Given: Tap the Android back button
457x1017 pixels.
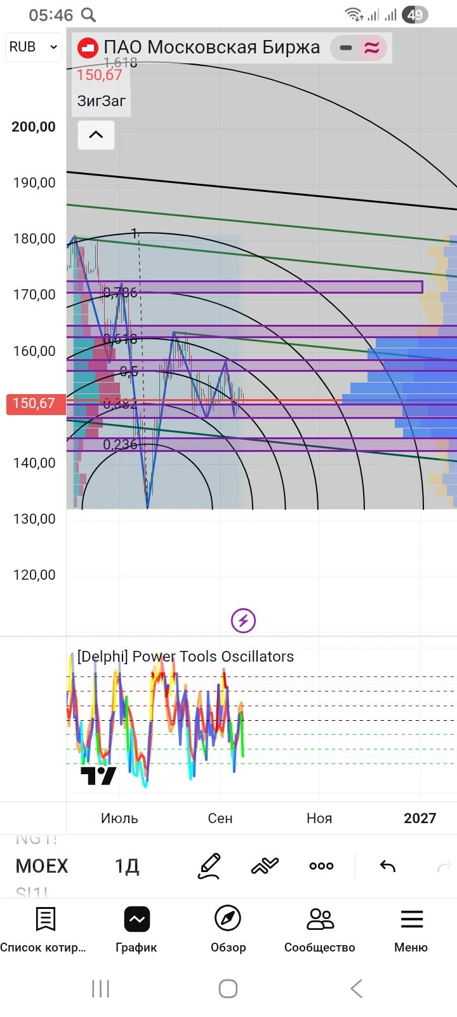Looking at the screenshot, I should (x=357, y=988).
